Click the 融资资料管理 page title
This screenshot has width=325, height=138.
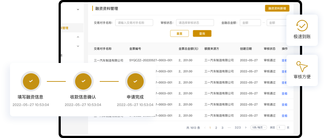(x=107, y=9)
